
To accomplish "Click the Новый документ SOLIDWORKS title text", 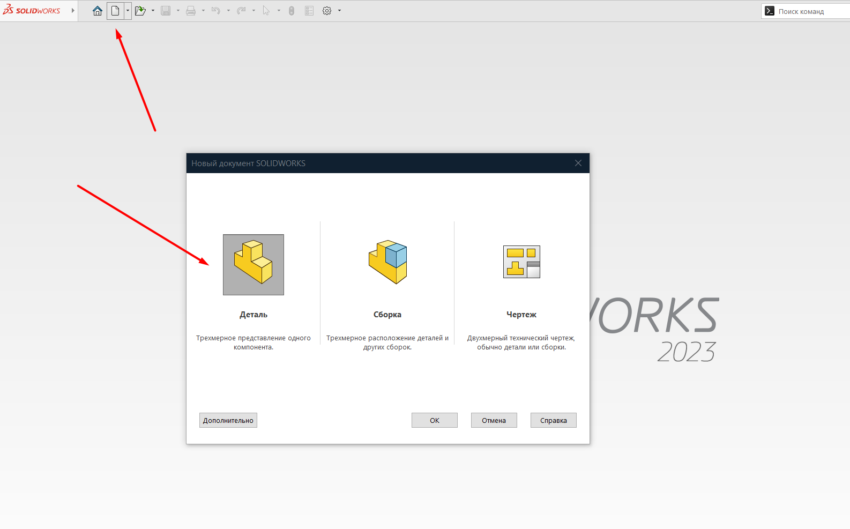I will click(x=249, y=163).
